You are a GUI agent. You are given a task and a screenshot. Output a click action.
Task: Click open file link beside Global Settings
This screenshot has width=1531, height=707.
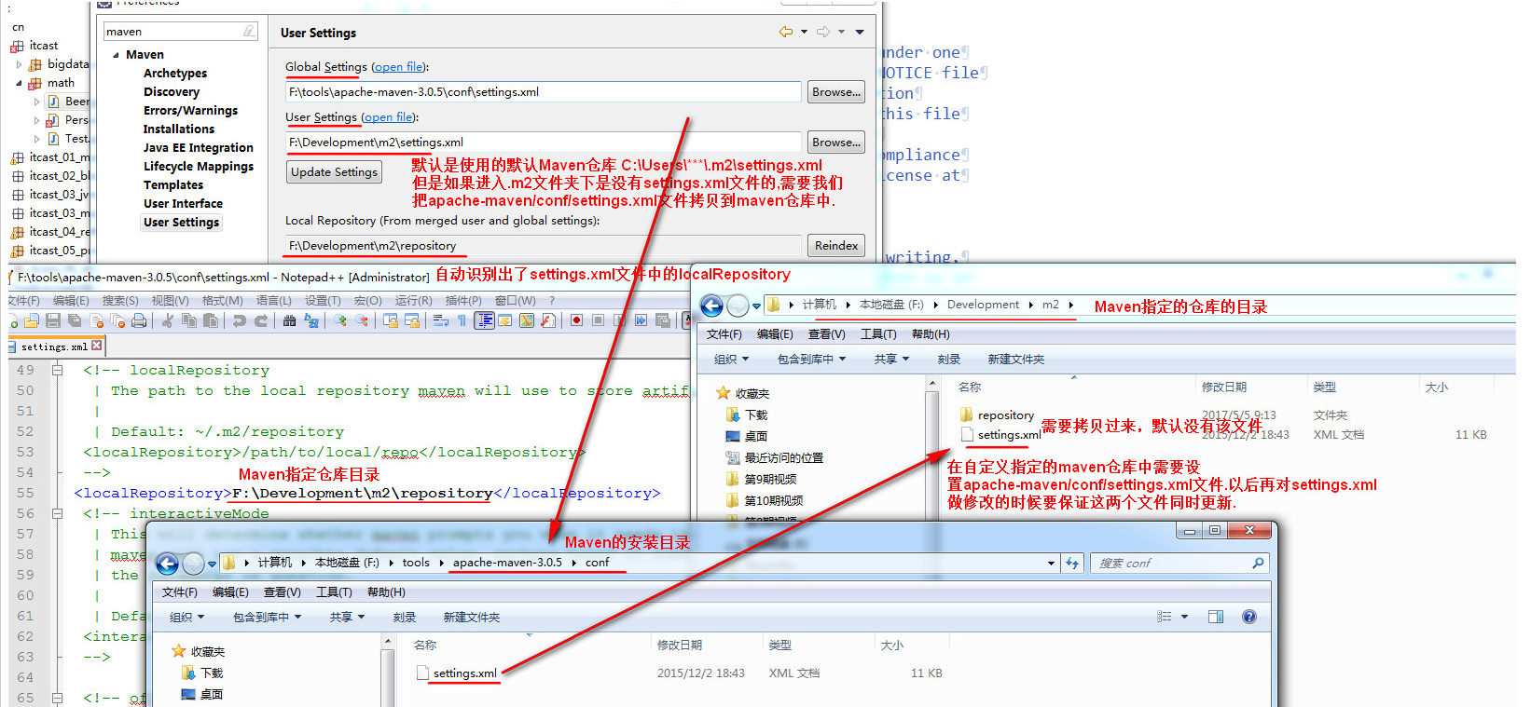pyautogui.click(x=400, y=67)
